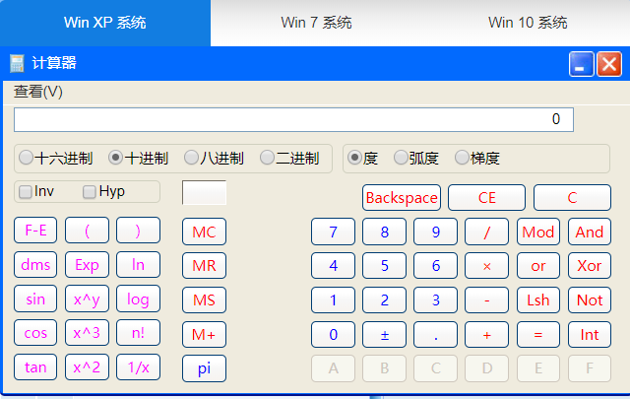Minimize the 计算器 window

point(581,64)
